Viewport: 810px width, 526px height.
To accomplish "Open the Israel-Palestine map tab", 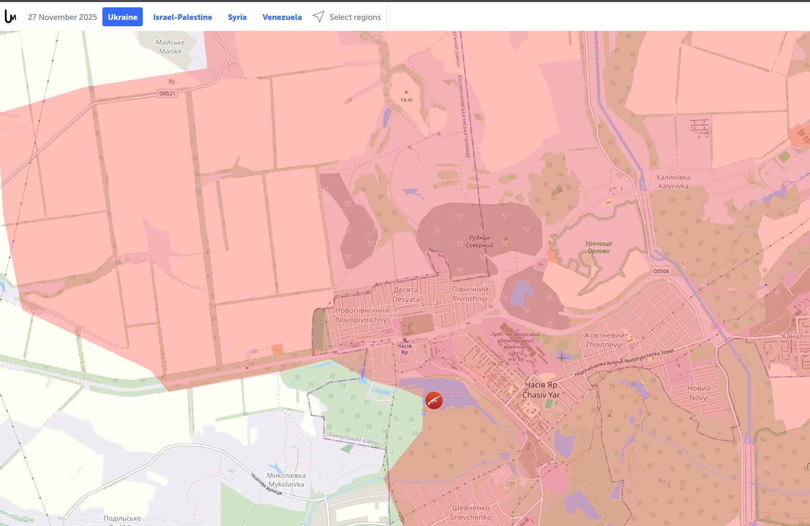I will click(183, 17).
